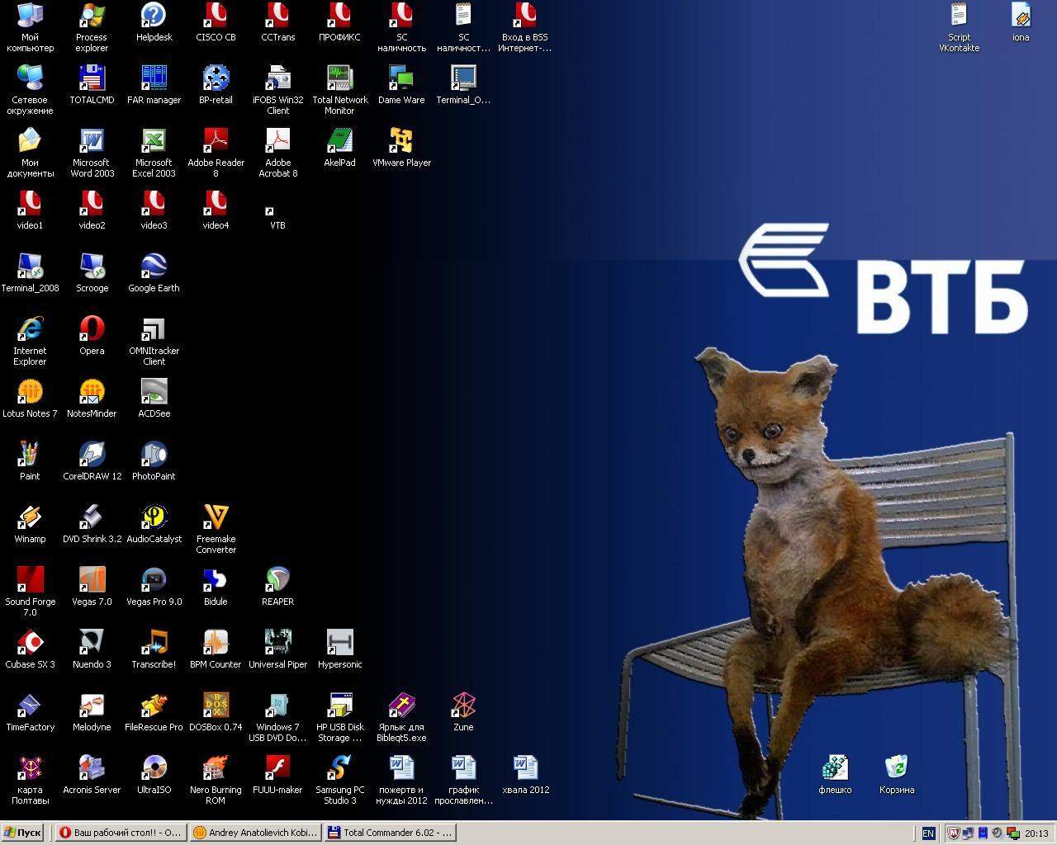Switch to the Opera 'Ваш рабочий стол' taskbar button

point(120,833)
